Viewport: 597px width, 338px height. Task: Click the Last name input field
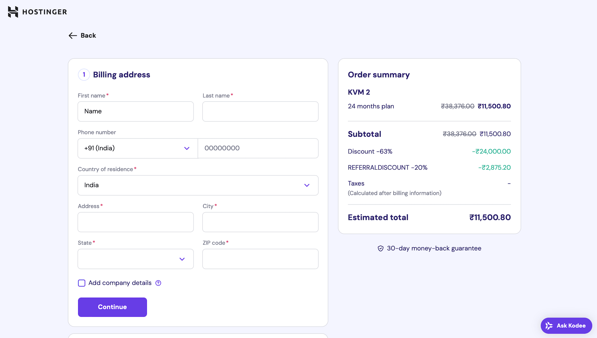pyautogui.click(x=260, y=111)
